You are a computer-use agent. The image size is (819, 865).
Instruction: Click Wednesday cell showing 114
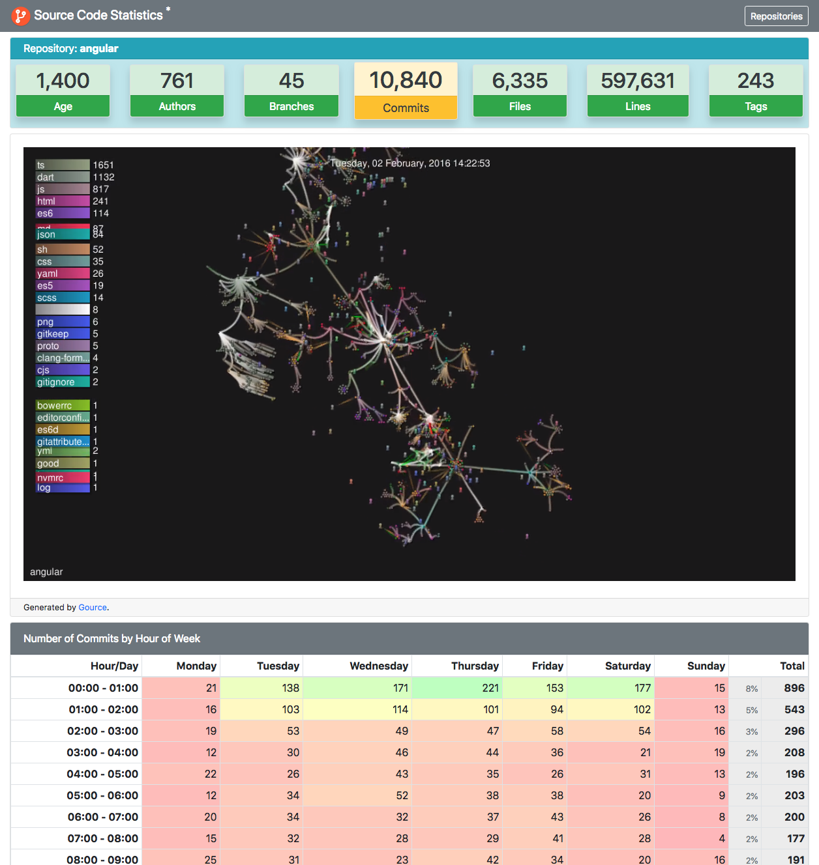(357, 709)
